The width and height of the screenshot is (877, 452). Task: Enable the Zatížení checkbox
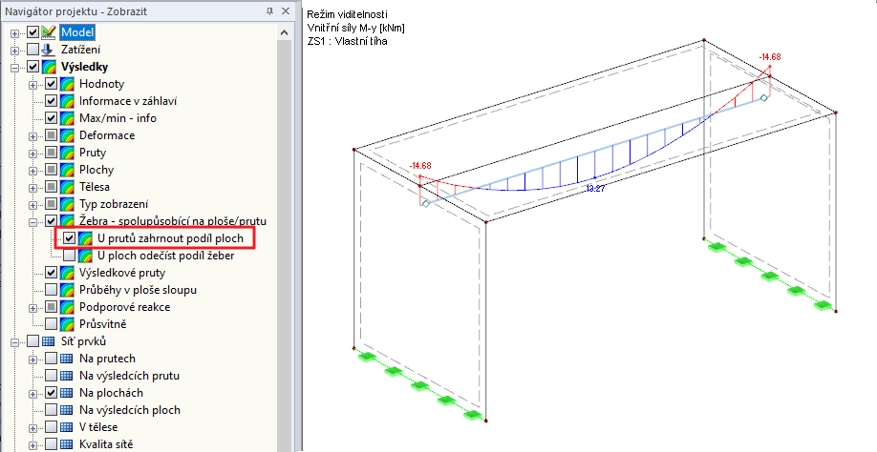33,50
